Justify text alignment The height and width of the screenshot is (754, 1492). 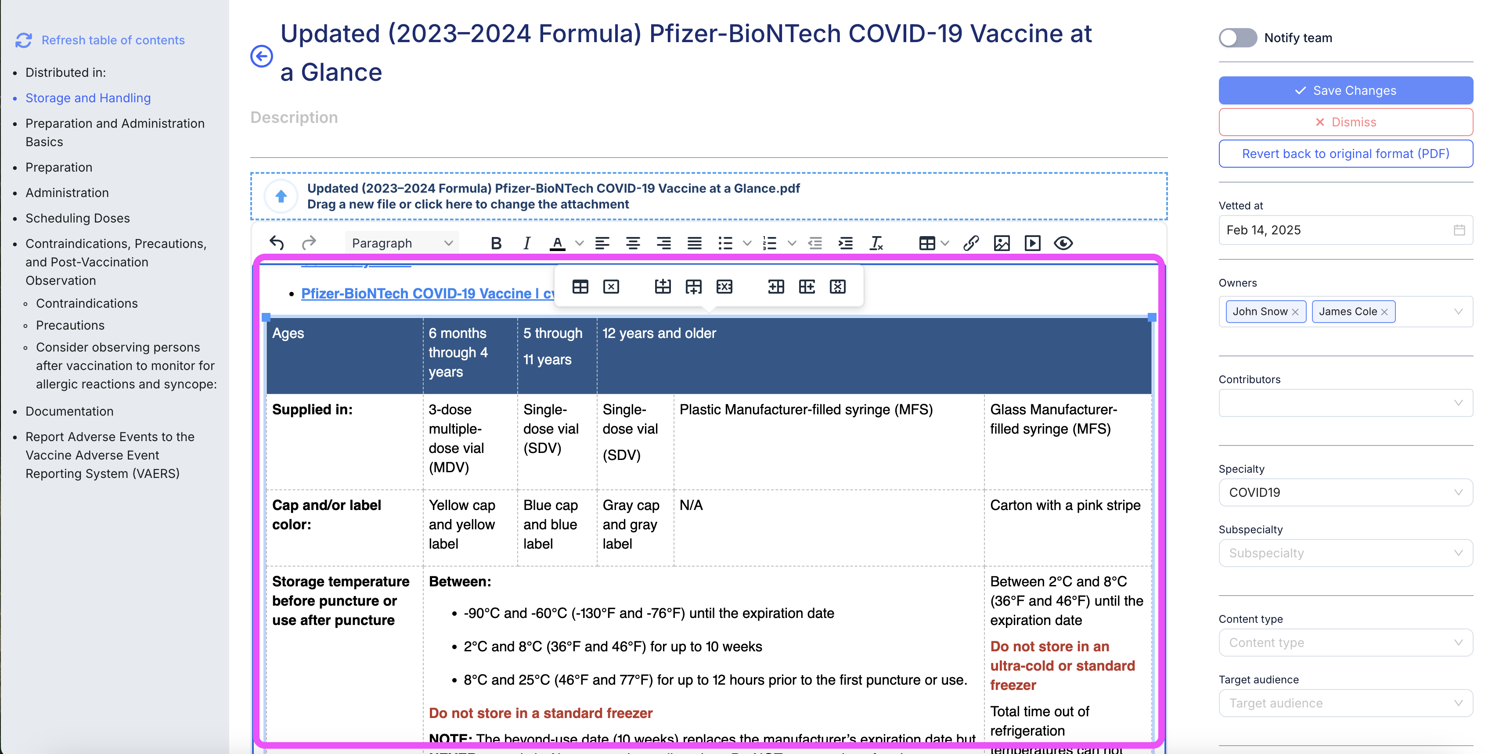click(x=695, y=243)
